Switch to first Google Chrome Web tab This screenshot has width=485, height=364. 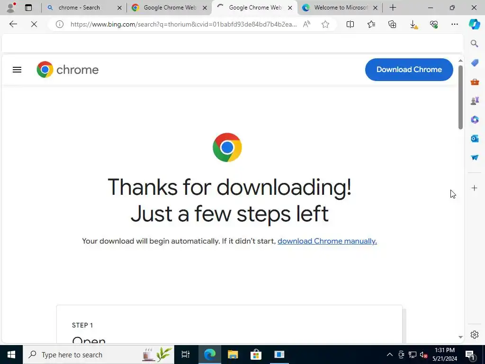coord(170,8)
